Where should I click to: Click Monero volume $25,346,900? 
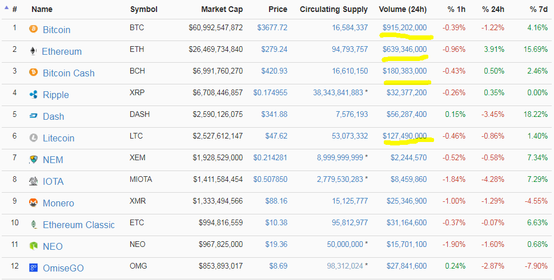tap(407, 201)
